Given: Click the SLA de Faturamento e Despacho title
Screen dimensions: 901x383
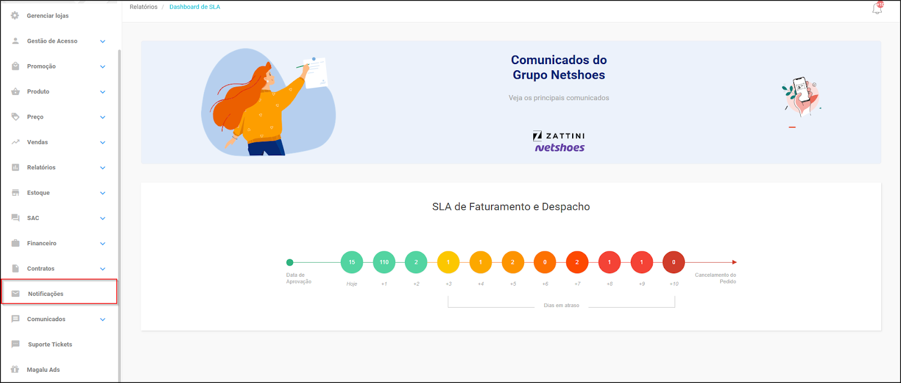Looking at the screenshot, I should 511,207.
